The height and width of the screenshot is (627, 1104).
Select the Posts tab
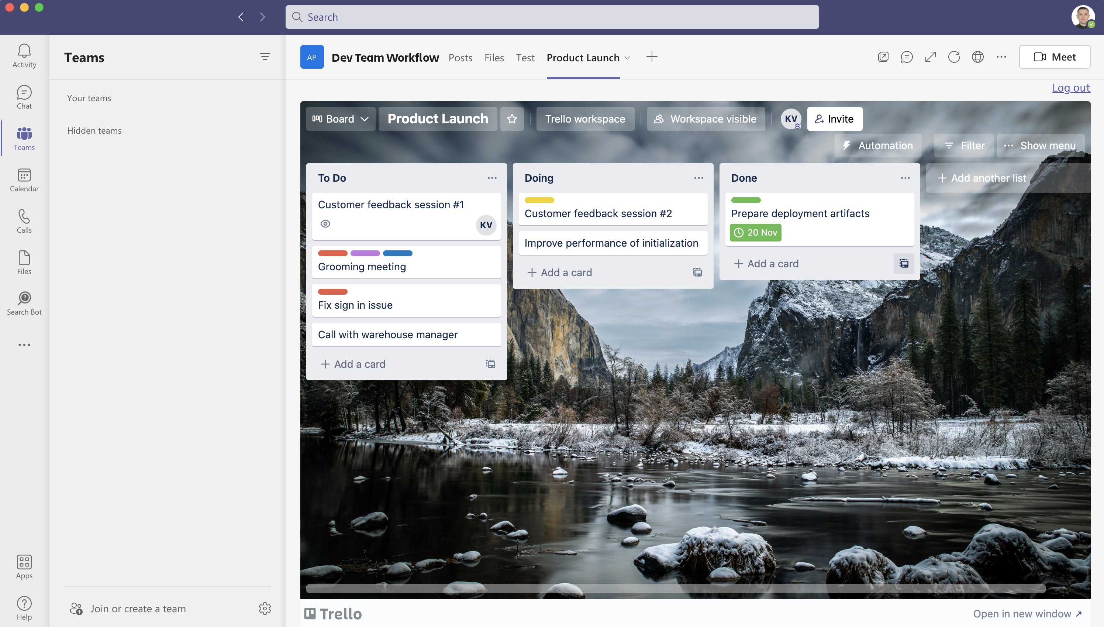(x=460, y=57)
